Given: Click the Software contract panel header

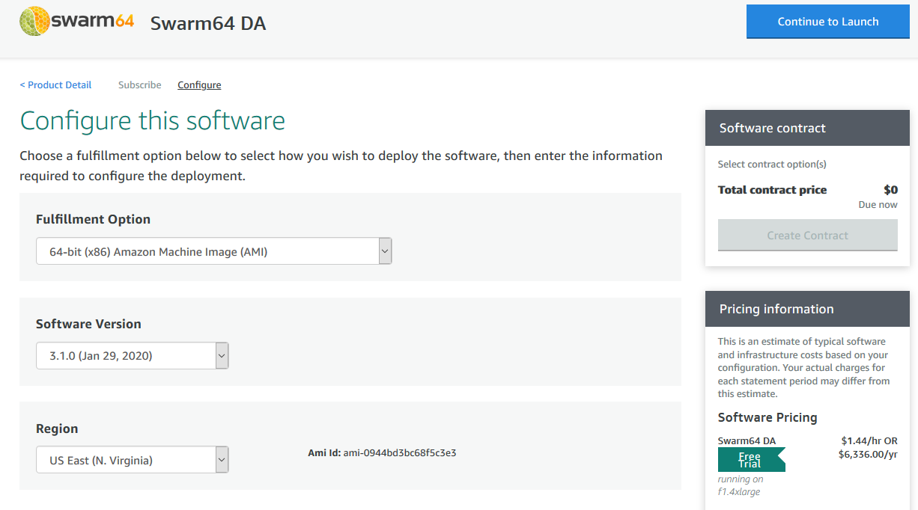Looking at the screenshot, I should coord(807,128).
